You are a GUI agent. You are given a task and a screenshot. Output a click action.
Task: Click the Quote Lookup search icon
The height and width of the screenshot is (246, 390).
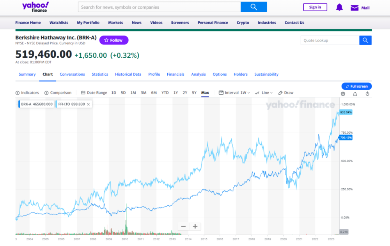365,40
